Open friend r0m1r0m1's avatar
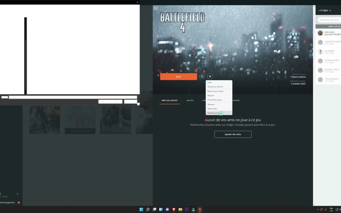 click(x=320, y=33)
